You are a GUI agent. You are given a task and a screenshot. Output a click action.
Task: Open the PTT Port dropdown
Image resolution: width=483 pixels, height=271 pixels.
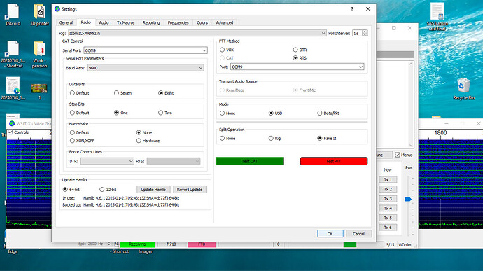297,67
